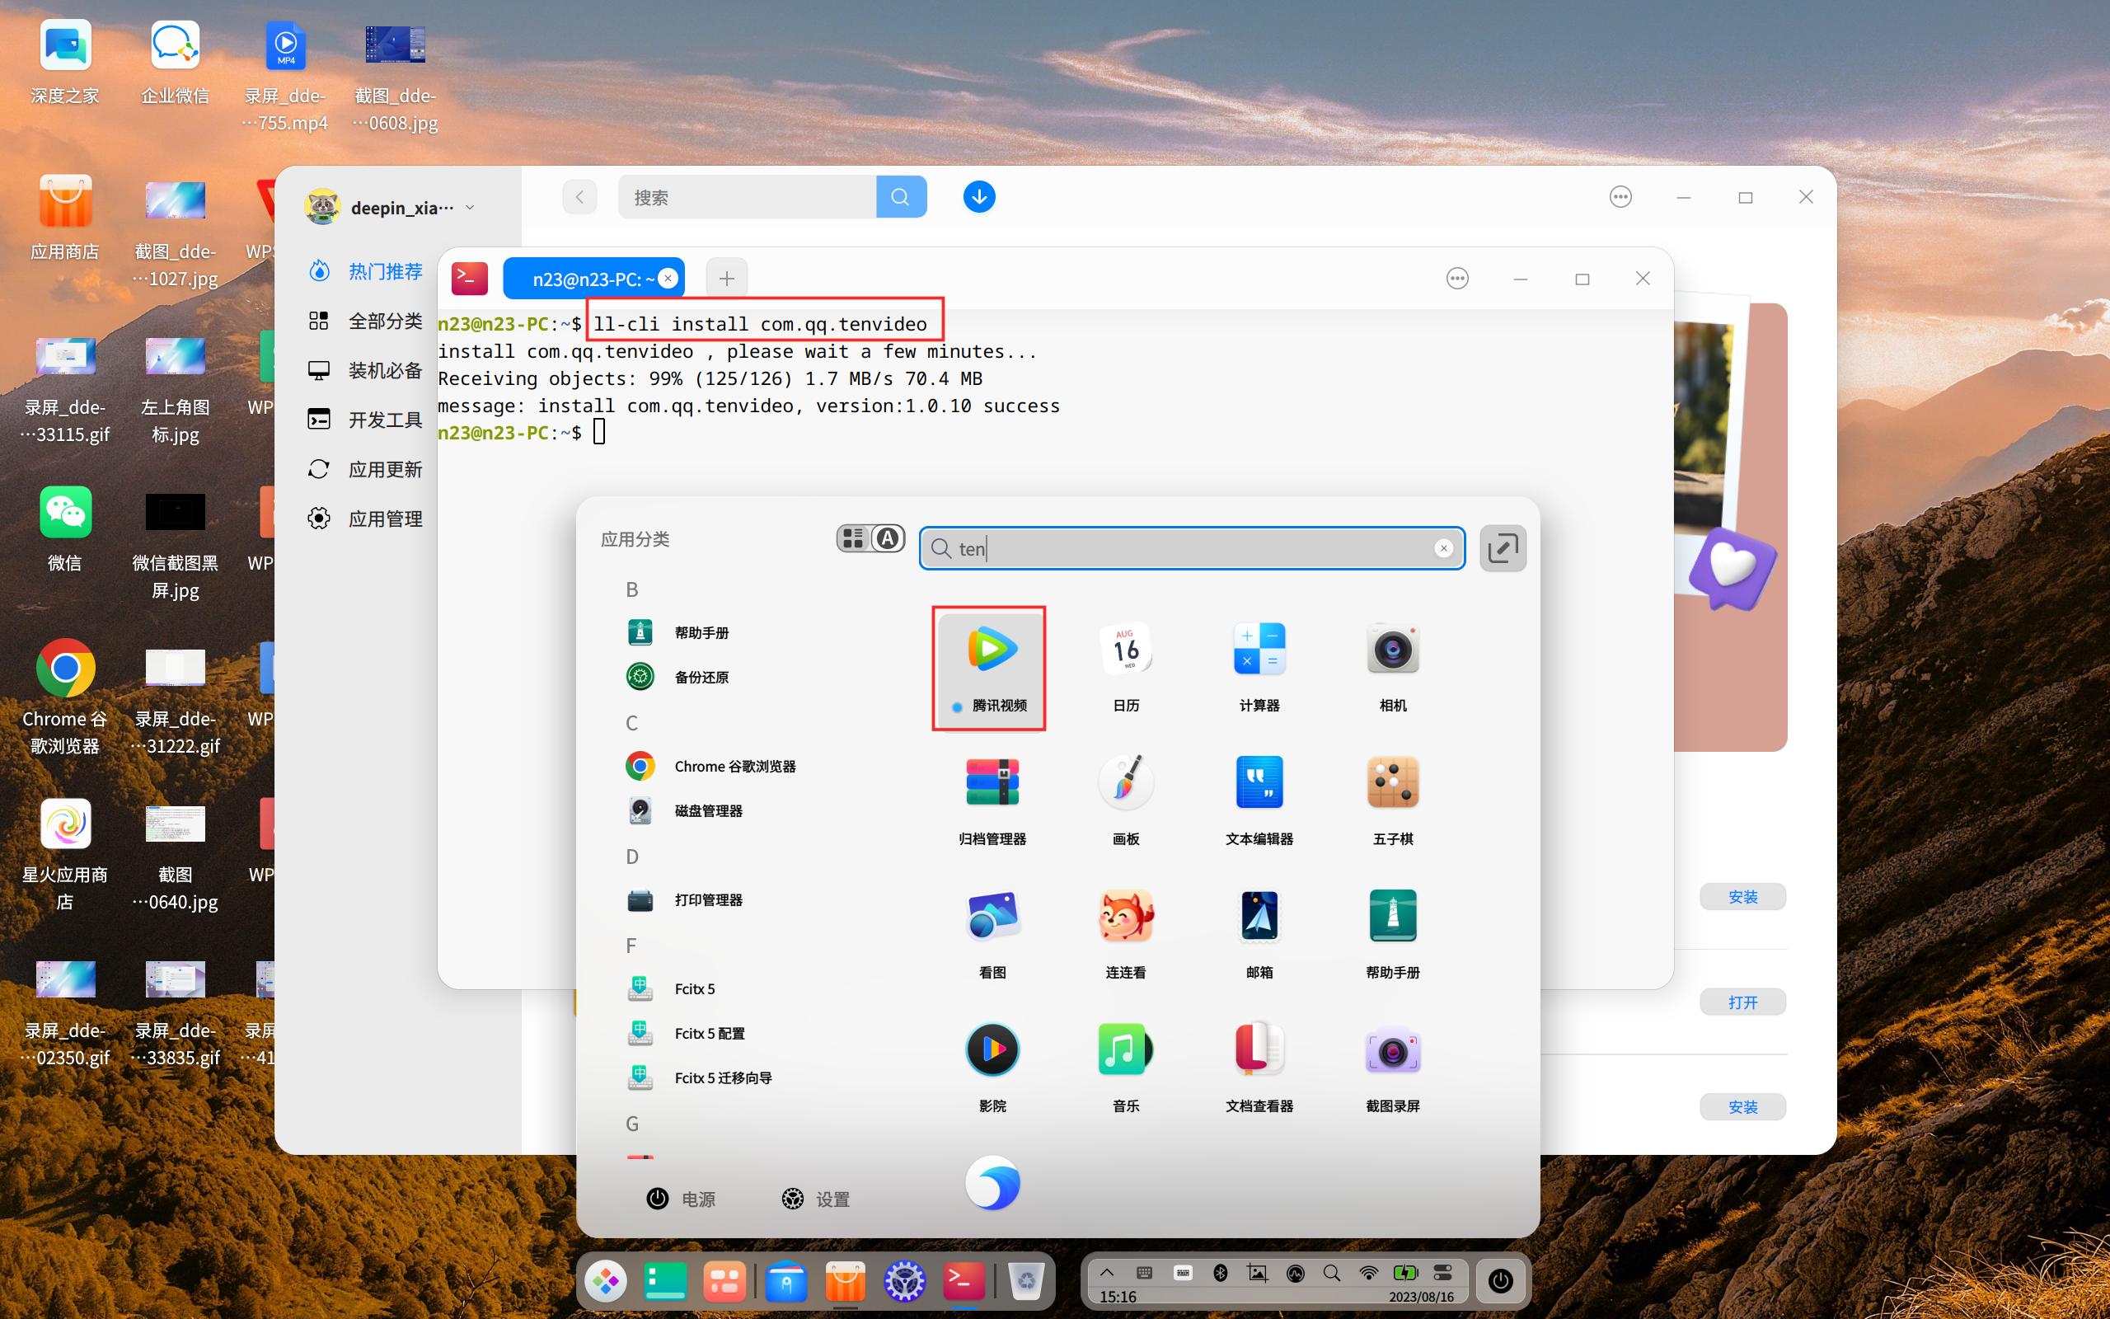The width and height of the screenshot is (2110, 1319).
Task: Select the 开发工具 category in the app store sidebar
Action: point(387,420)
